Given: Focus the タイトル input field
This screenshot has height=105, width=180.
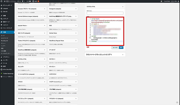Looking at the screenshot, I should tap(105, 13).
